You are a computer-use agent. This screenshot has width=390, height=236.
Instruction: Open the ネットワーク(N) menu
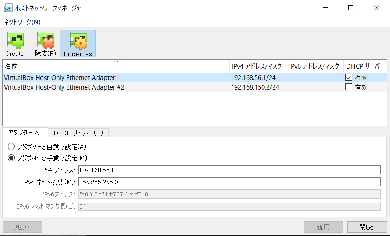pyautogui.click(x=22, y=22)
